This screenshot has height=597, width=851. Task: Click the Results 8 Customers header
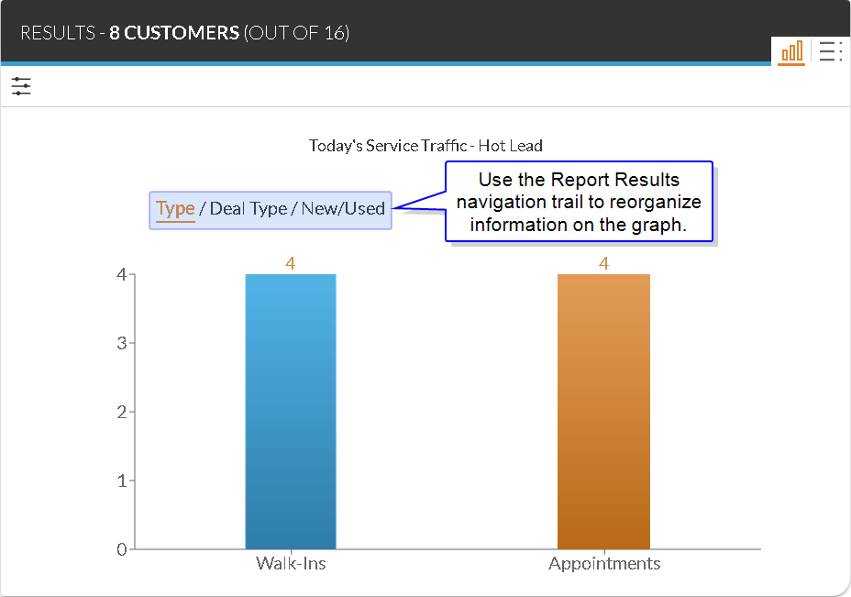[184, 33]
